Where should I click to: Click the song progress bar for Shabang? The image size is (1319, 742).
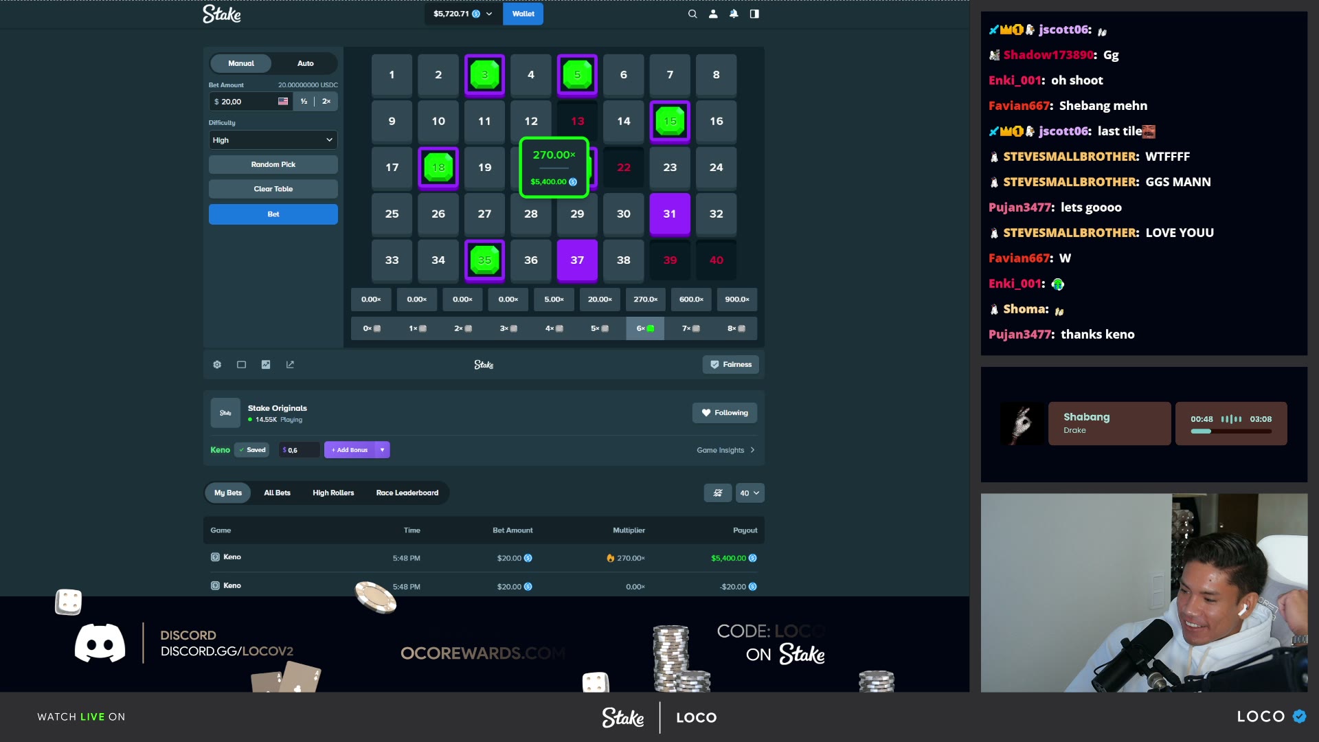point(1231,431)
